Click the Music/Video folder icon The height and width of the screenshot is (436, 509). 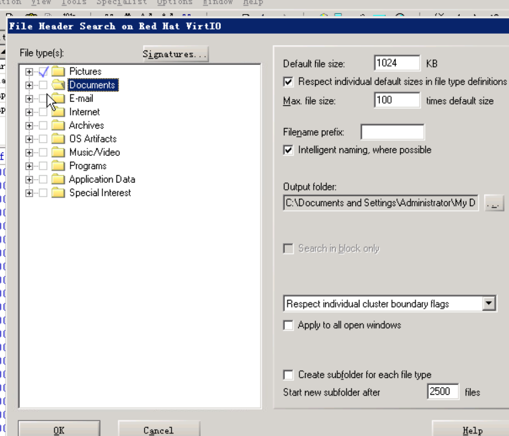click(59, 152)
